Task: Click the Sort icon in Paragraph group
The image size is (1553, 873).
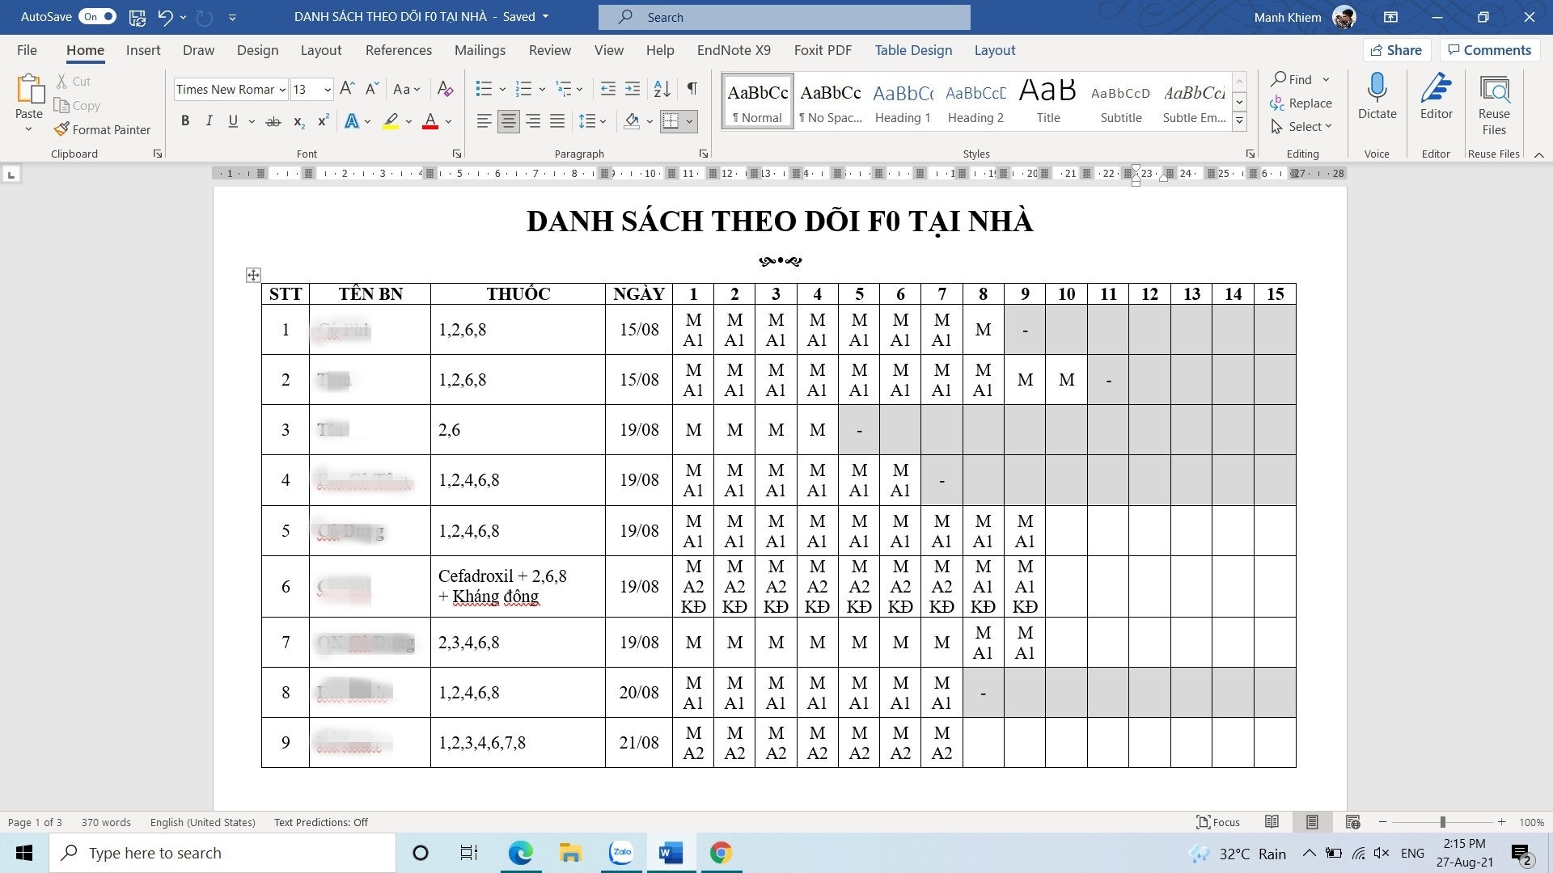Action: pyautogui.click(x=662, y=89)
